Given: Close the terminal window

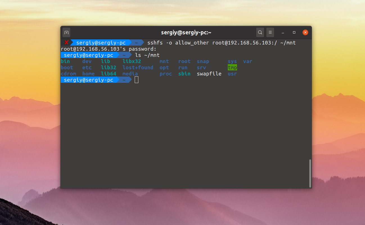Looking at the screenshot, I should [305, 32].
